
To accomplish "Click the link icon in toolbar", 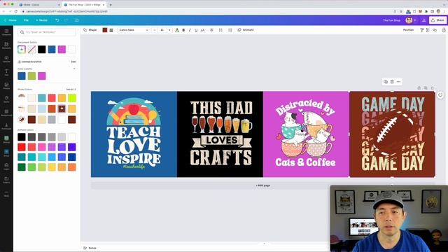I will tap(435, 30).
